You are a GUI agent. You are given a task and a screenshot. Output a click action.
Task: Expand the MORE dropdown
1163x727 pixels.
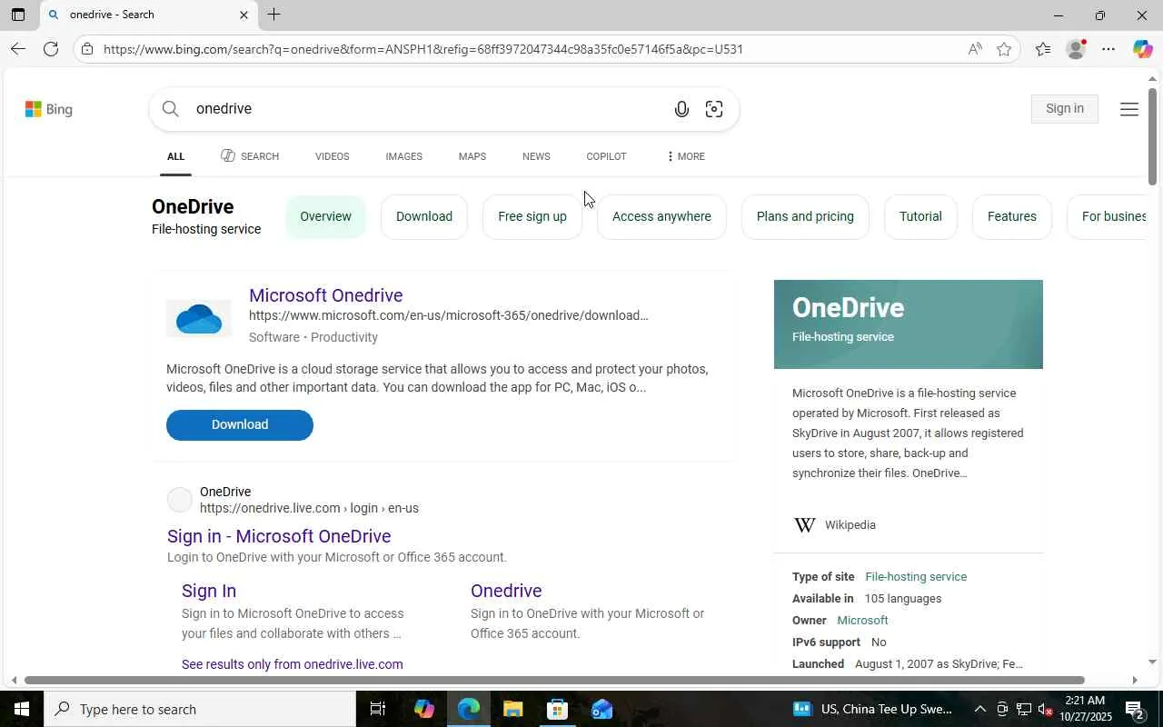pyautogui.click(x=685, y=156)
